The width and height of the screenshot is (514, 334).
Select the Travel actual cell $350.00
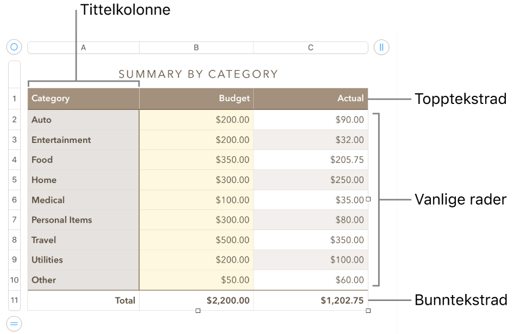point(310,240)
